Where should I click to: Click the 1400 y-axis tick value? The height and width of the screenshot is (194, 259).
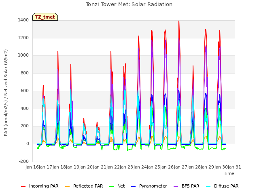pos(23,20)
